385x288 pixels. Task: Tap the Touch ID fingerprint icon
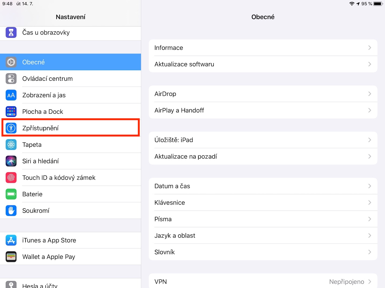[11, 178]
